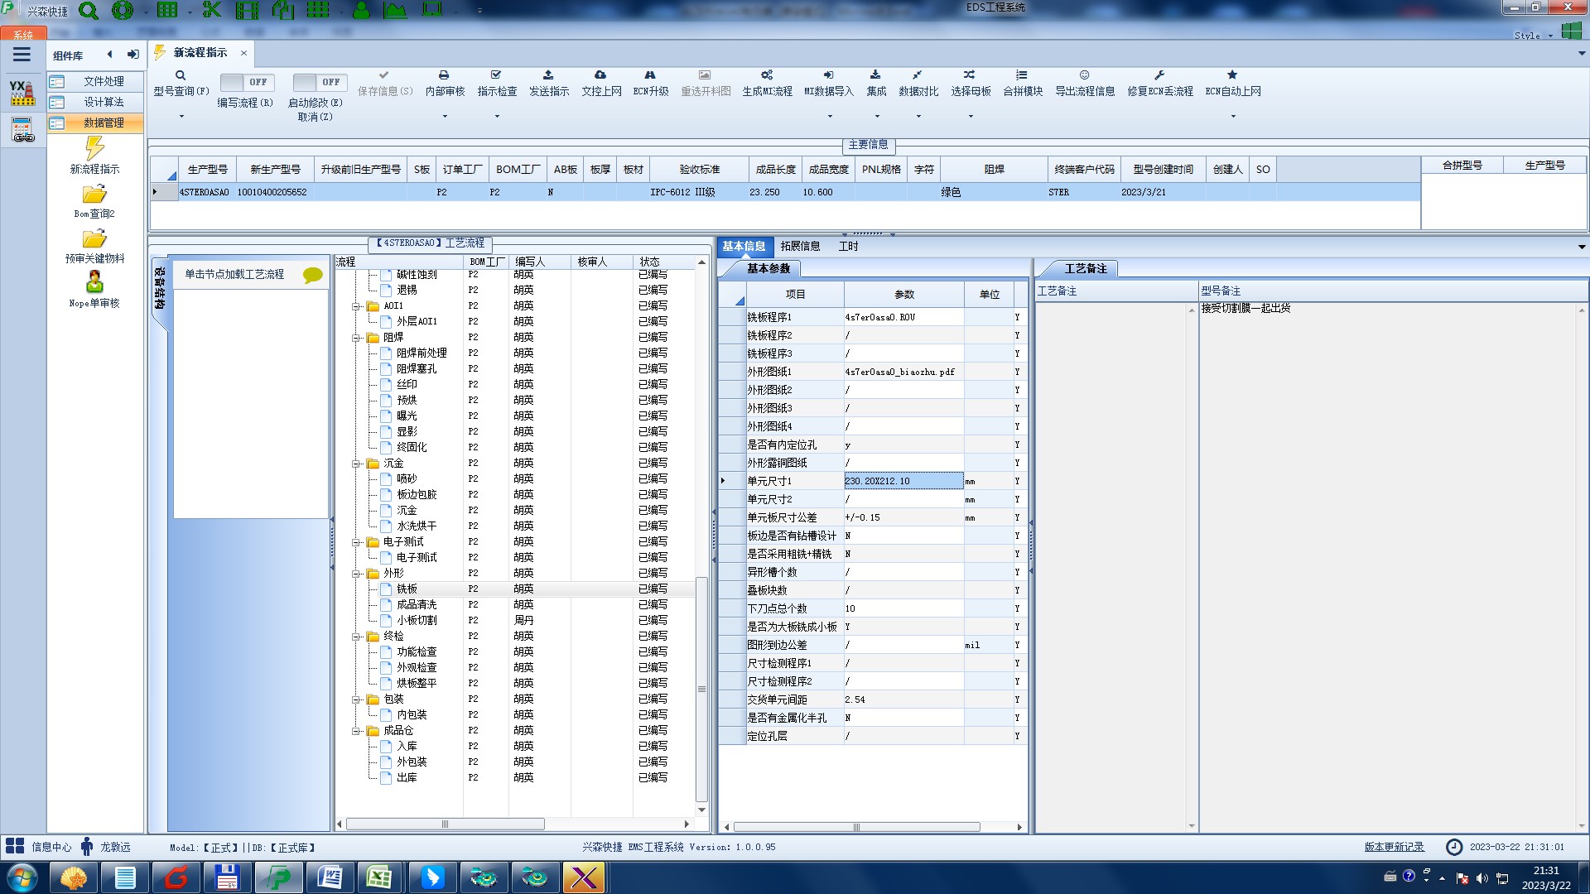The height and width of the screenshot is (894, 1590).
Task: Collapse the 阻焊 tree folder
Action: coord(356,338)
